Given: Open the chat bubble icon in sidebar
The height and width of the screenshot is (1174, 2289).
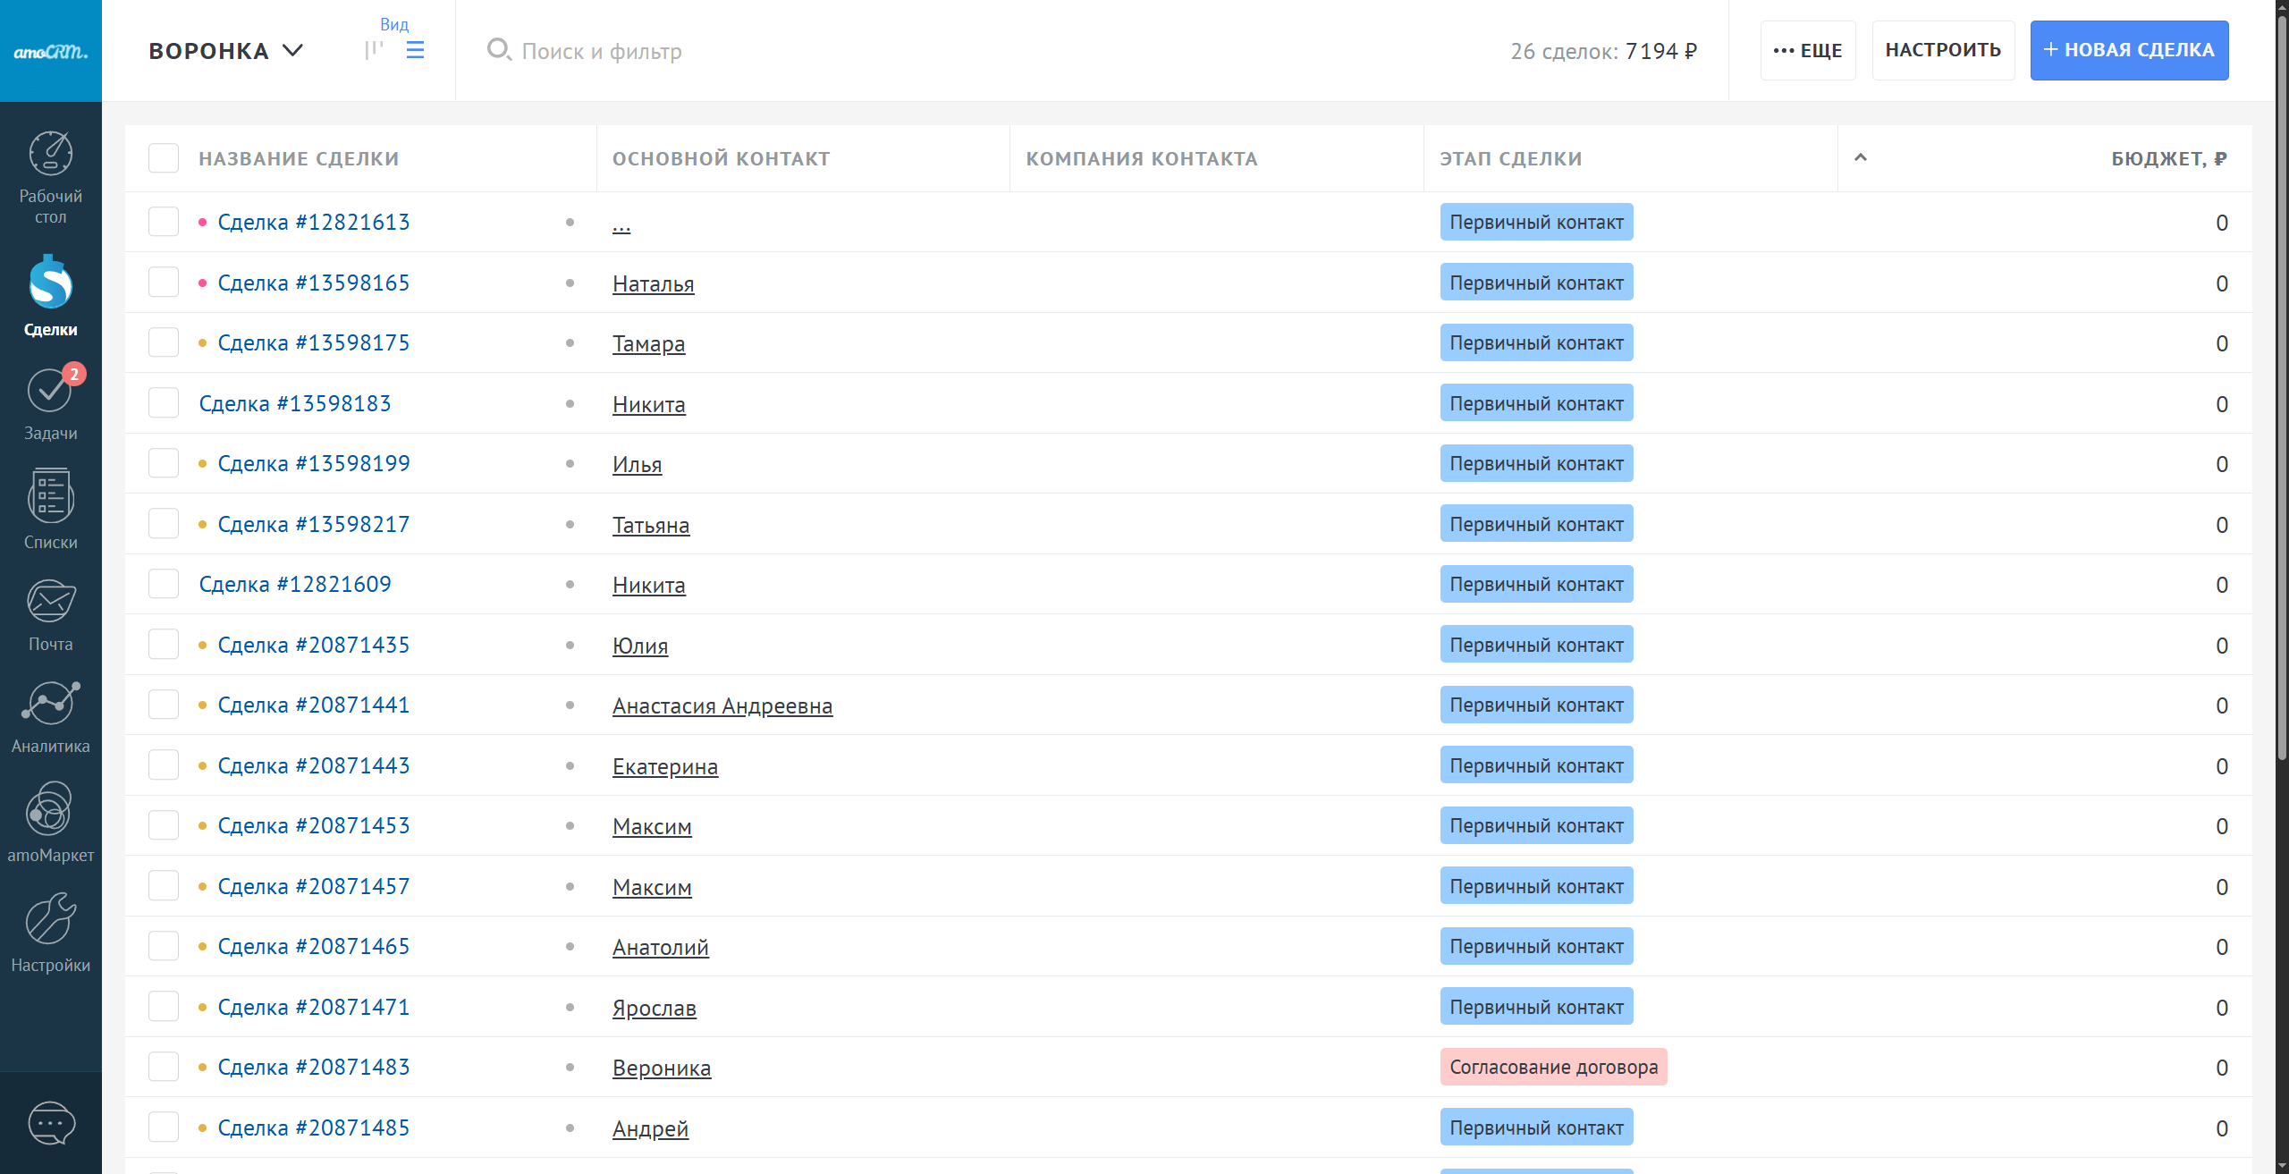Looking at the screenshot, I should pos(51,1122).
